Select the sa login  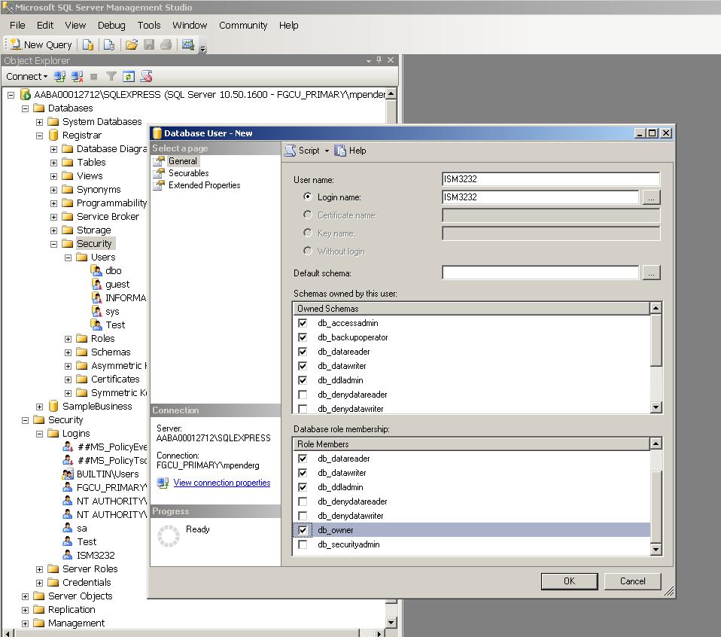pyautogui.click(x=82, y=528)
